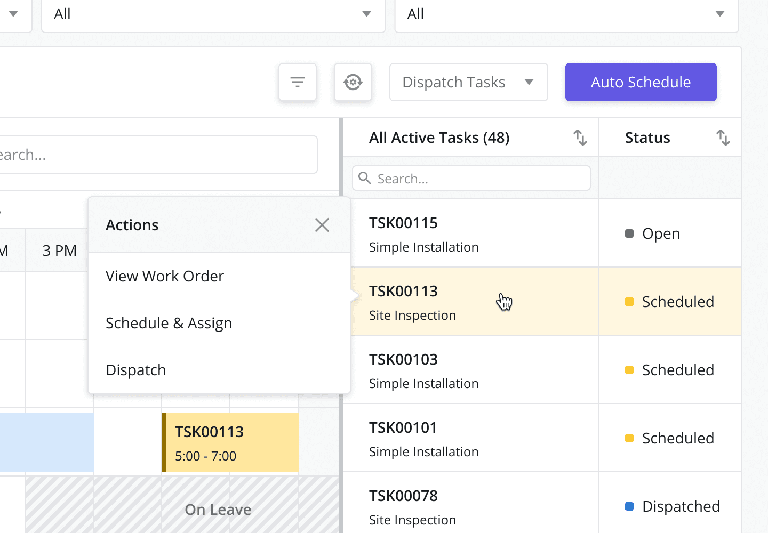The width and height of the screenshot is (768, 533).
Task: Click the yellow status dot for TSK00103
Action: point(629,370)
